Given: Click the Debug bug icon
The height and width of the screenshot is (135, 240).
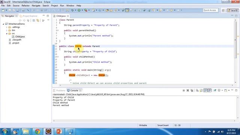Looking at the screenshot, I should click(72, 10).
